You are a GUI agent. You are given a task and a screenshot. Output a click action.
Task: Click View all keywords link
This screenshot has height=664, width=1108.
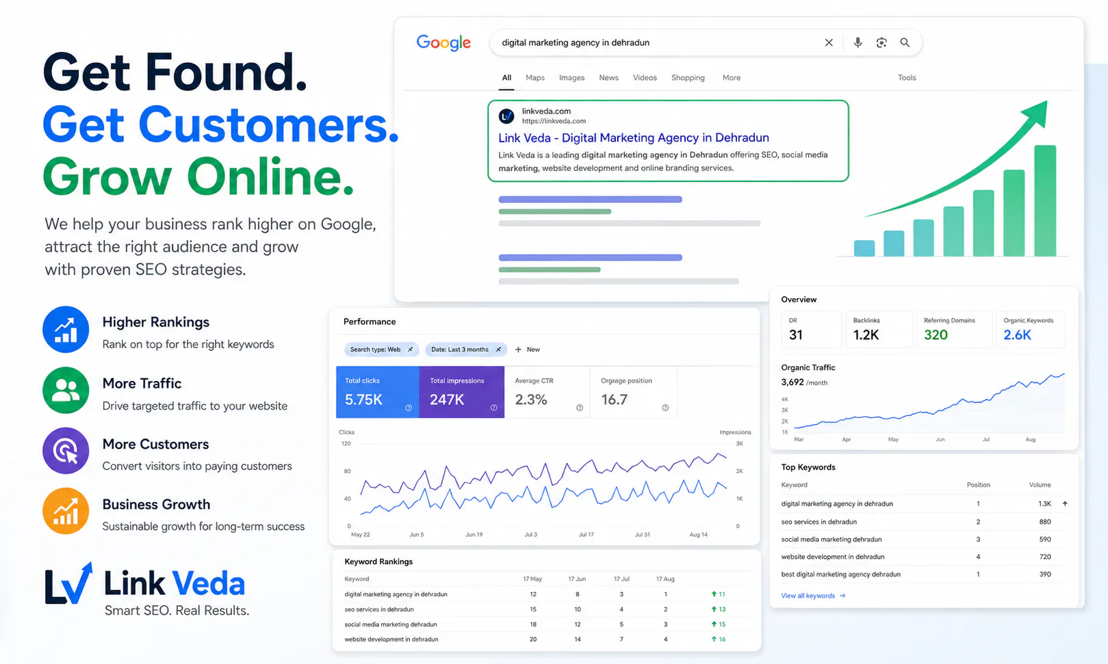click(808, 596)
